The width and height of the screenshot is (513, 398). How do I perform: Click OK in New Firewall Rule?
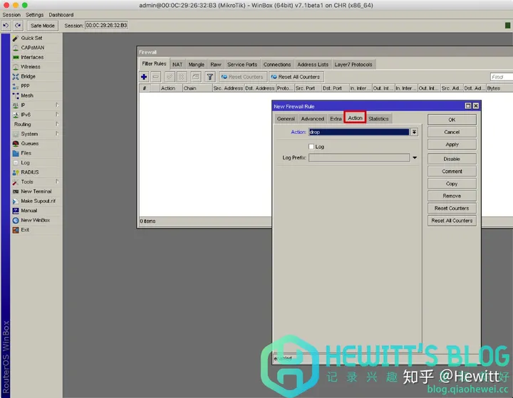tap(452, 120)
